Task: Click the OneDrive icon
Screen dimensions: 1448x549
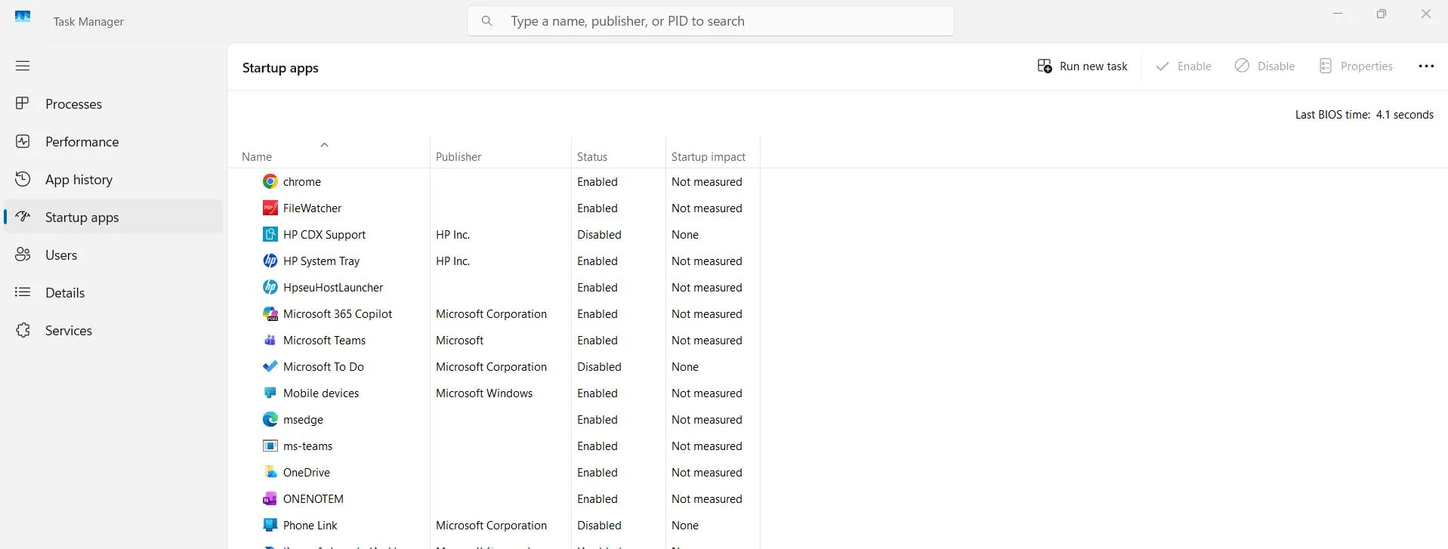Action: (x=270, y=472)
